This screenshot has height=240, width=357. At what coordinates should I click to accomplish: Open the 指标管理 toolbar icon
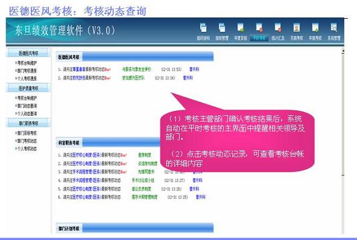coord(222,31)
